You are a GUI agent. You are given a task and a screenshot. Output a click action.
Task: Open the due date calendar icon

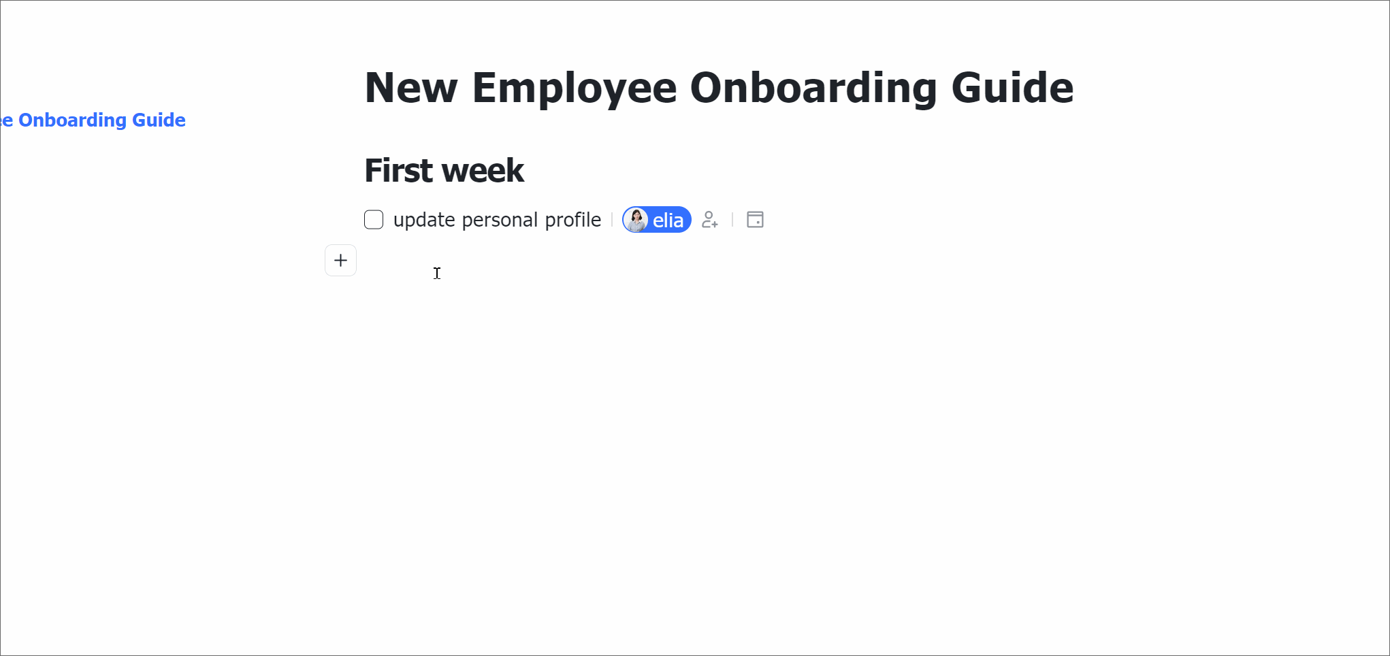[755, 220]
